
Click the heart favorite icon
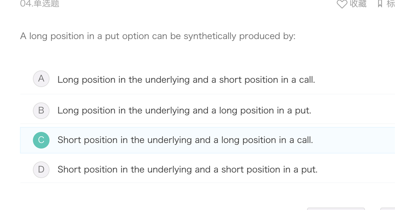pyautogui.click(x=342, y=4)
